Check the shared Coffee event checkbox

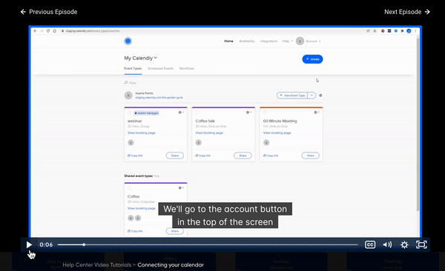click(129, 187)
